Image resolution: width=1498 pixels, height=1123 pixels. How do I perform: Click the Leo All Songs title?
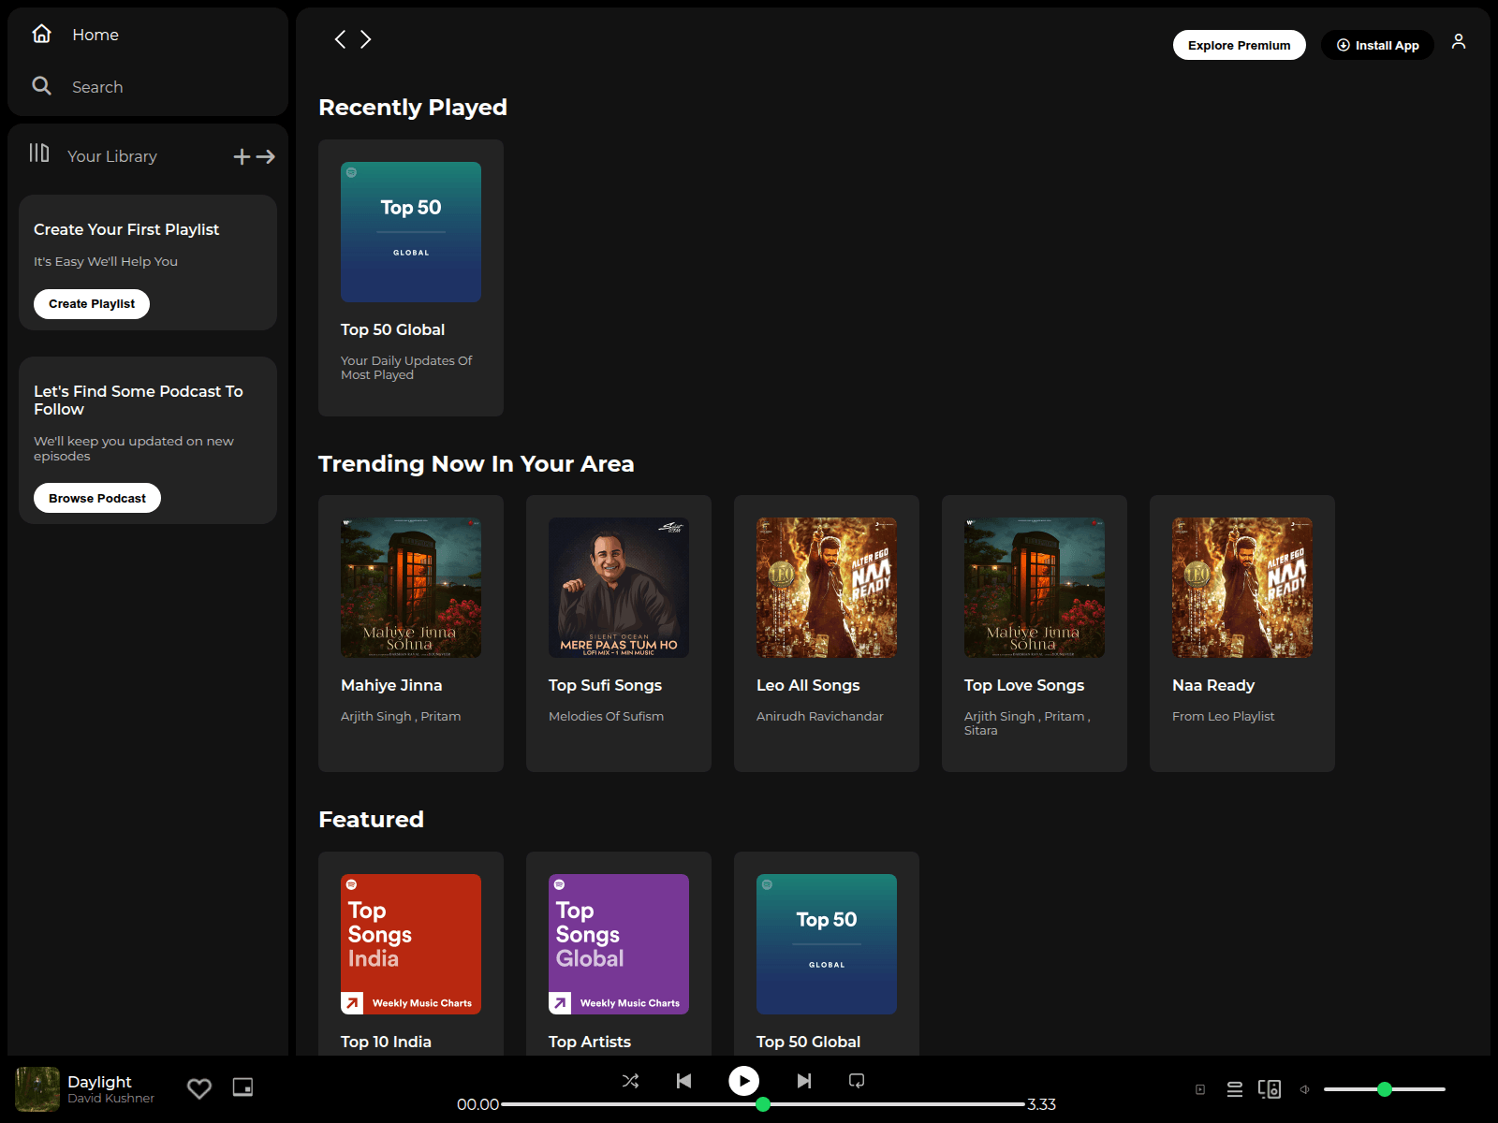[808, 685]
